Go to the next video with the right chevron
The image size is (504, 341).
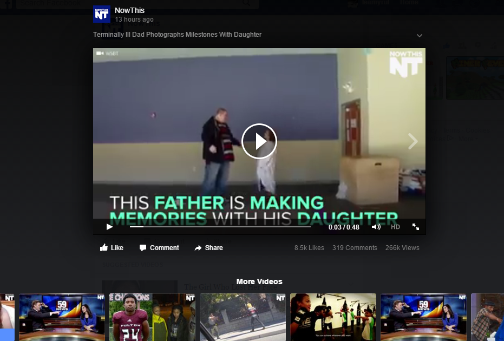point(413,142)
